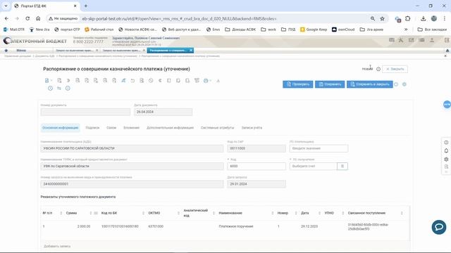
Task: Click refresh icon right of Сохранить и закрыть
Action: 396,84
